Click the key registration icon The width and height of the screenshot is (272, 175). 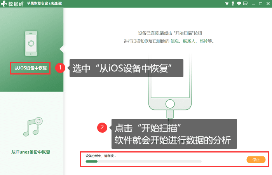click(233, 3)
